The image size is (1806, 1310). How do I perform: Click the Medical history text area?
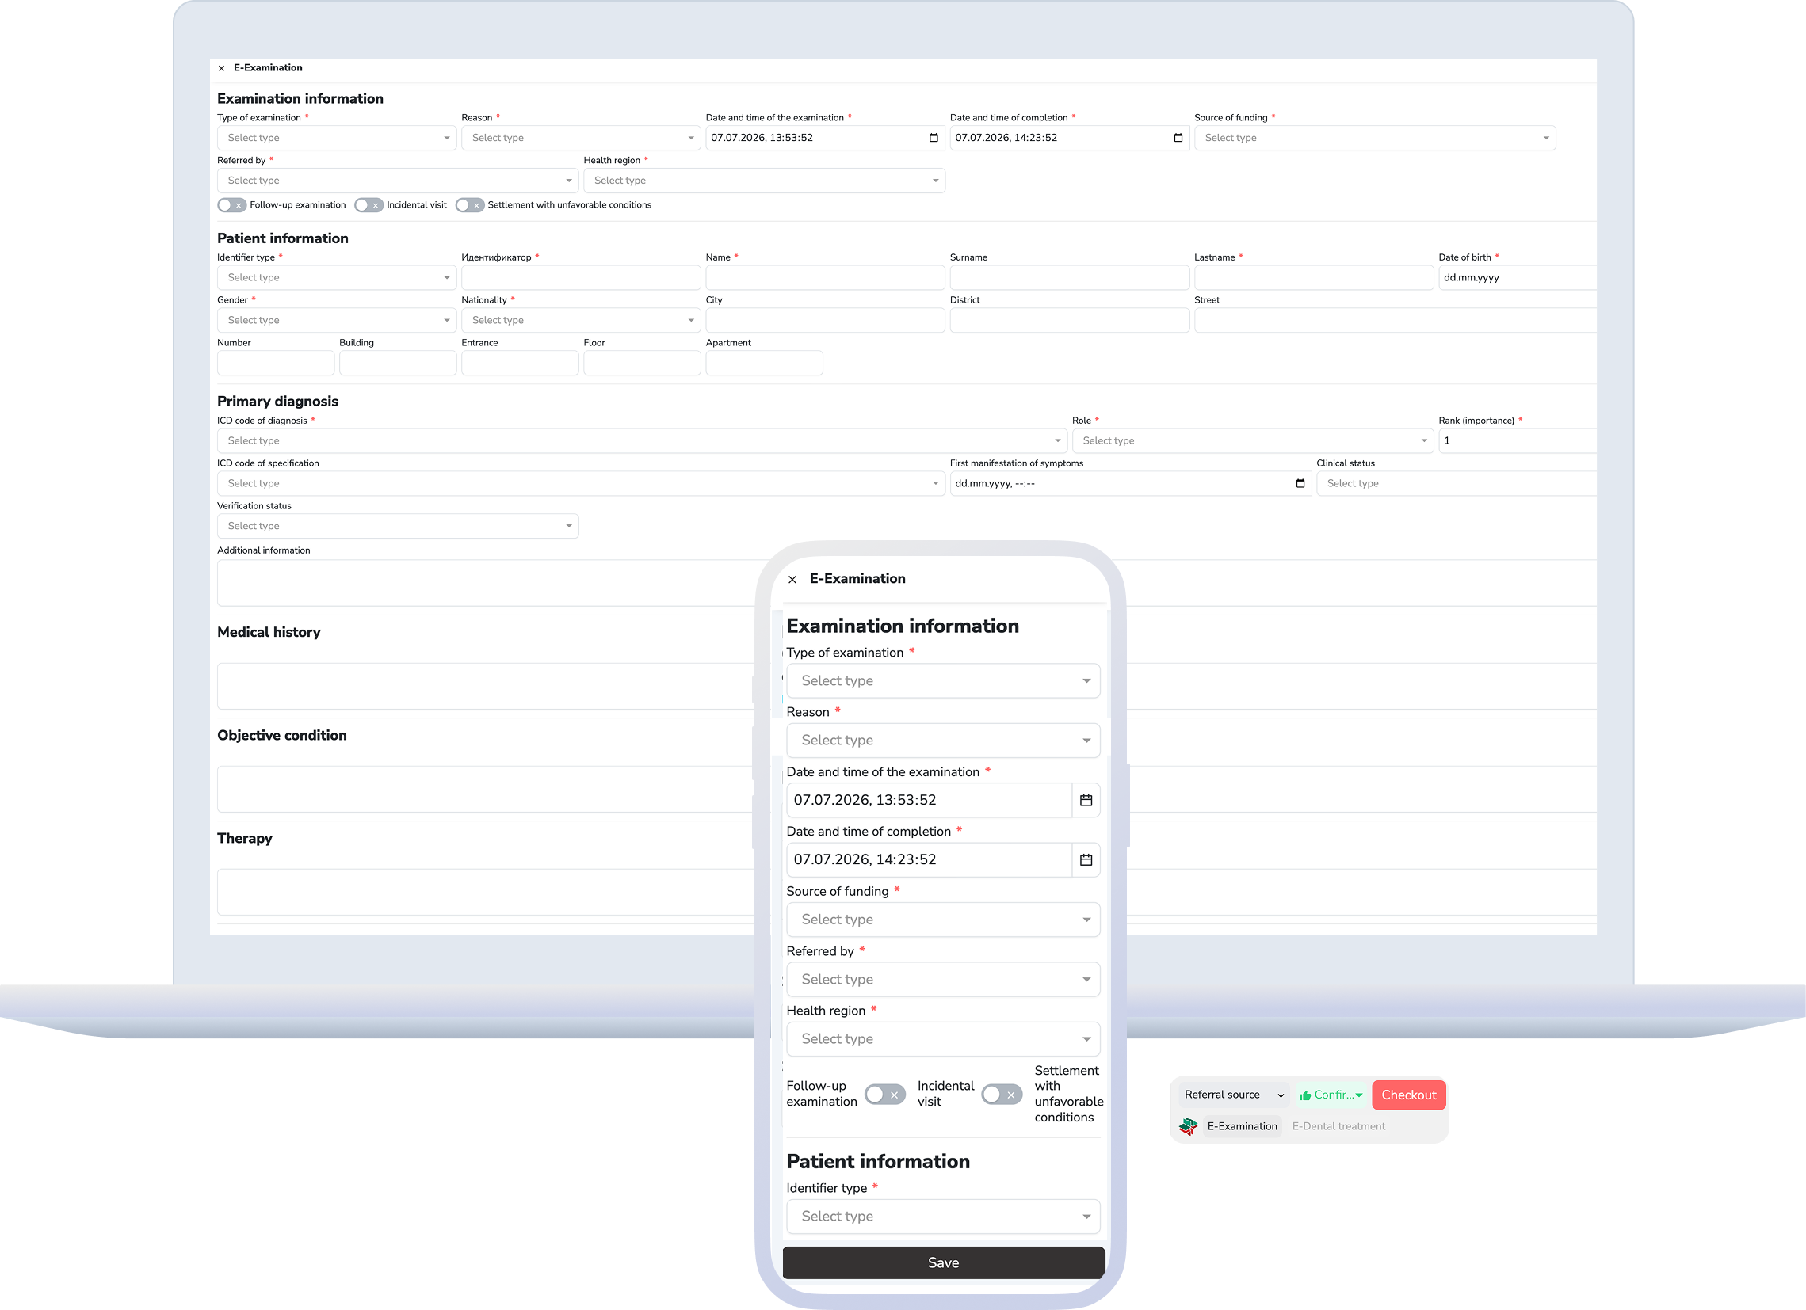click(487, 686)
